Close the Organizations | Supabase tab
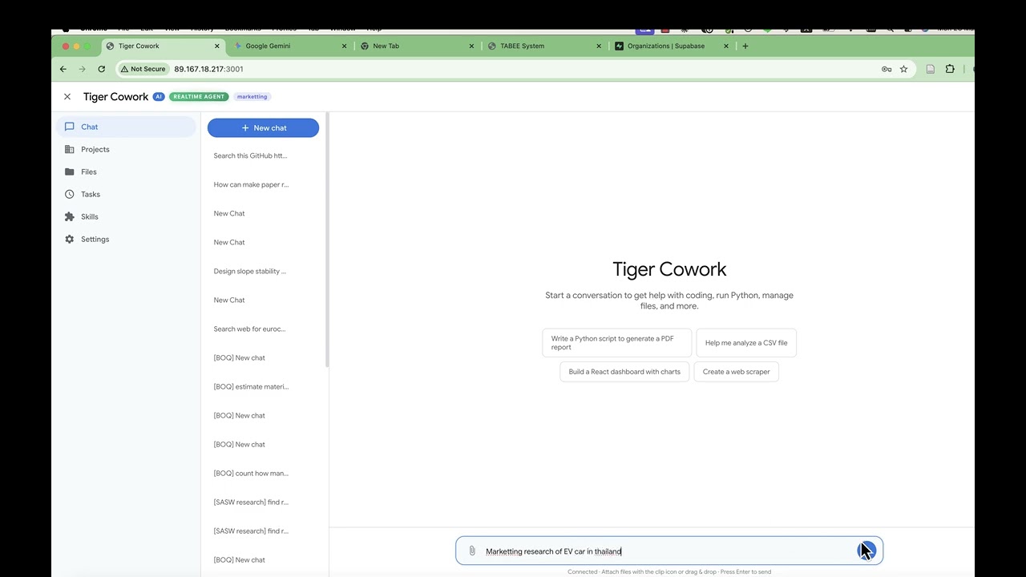This screenshot has height=577, width=1026. coord(726,46)
